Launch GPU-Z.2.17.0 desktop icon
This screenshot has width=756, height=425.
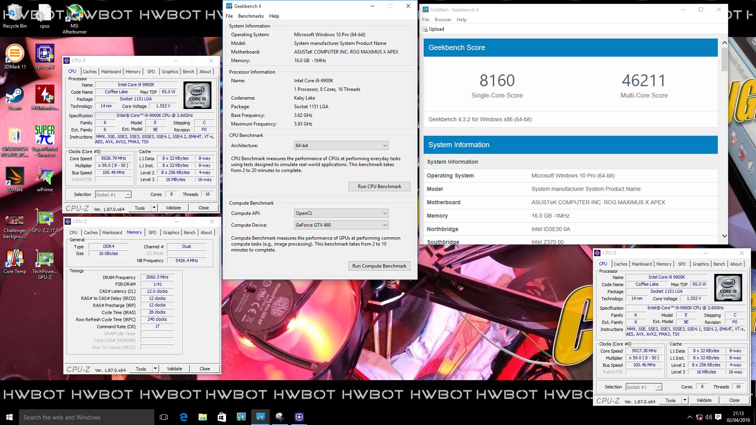[x=44, y=221]
